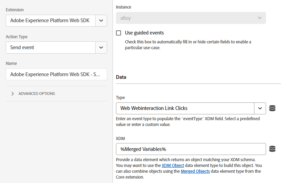
Task: Click chevron arrow of Extension dropdown
Action: pos(101,20)
